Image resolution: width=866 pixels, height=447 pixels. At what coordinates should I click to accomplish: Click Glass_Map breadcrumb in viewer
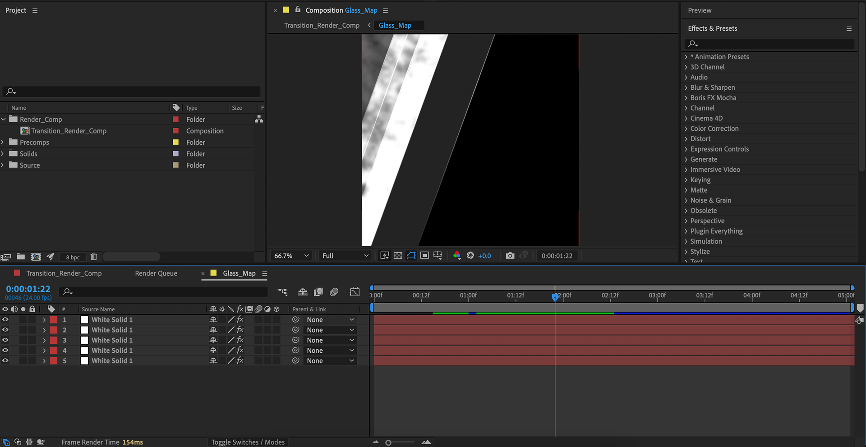point(395,25)
